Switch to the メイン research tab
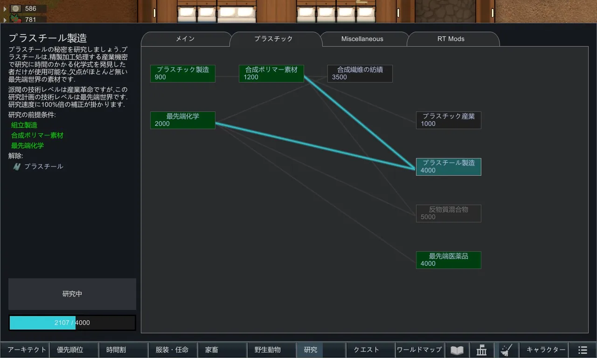This screenshot has width=597, height=358. click(x=185, y=39)
